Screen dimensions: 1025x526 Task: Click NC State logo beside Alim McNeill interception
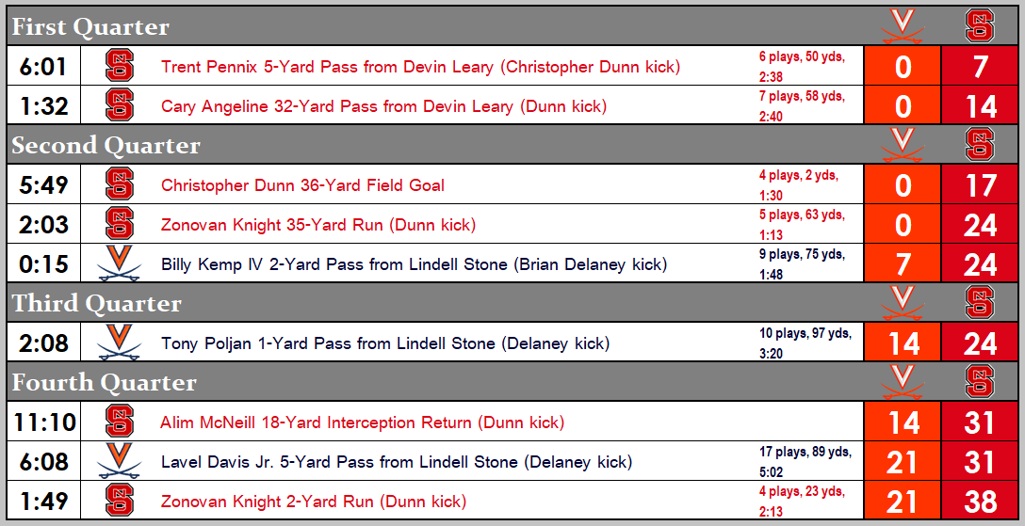pos(120,422)
